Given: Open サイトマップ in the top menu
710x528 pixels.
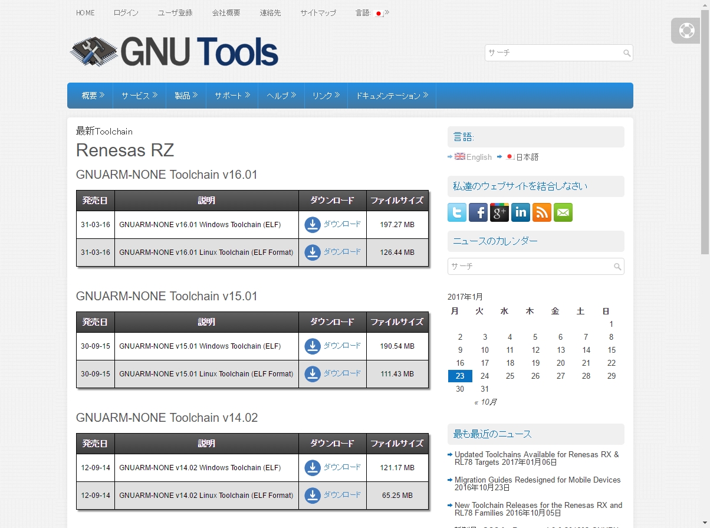Looking at the screenshot, I should (x=318, y=13).
